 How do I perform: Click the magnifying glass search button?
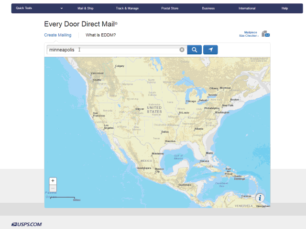(x=195, y=50)
